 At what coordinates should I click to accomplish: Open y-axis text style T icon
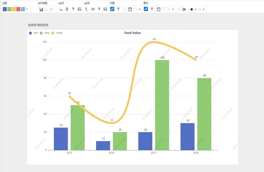(x=99, y=9)
